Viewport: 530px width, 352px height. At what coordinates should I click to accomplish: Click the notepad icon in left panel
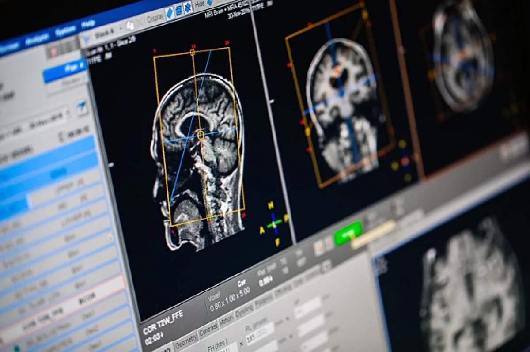[82, 109]
